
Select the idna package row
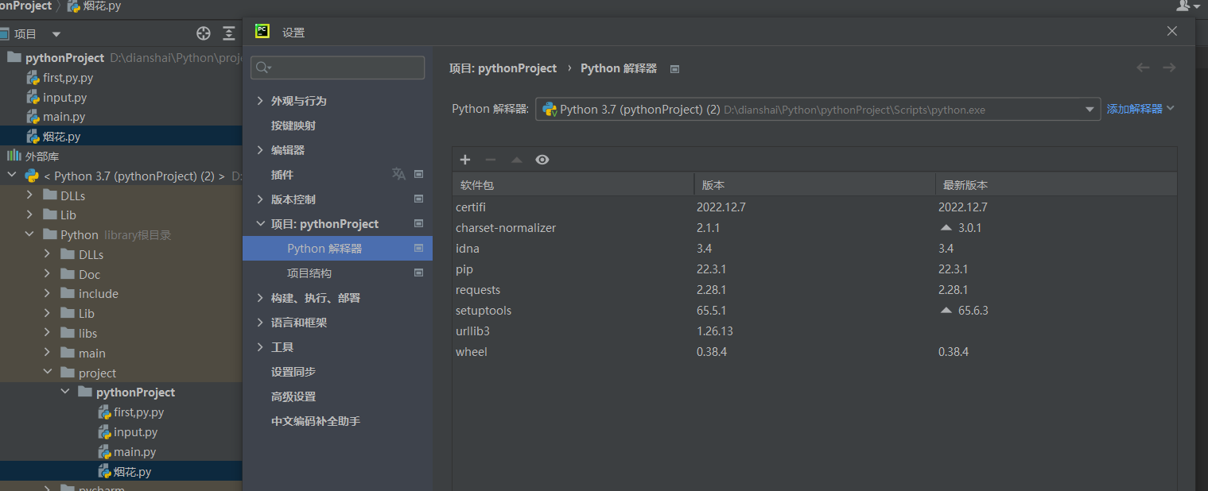[x=814, y=248]
